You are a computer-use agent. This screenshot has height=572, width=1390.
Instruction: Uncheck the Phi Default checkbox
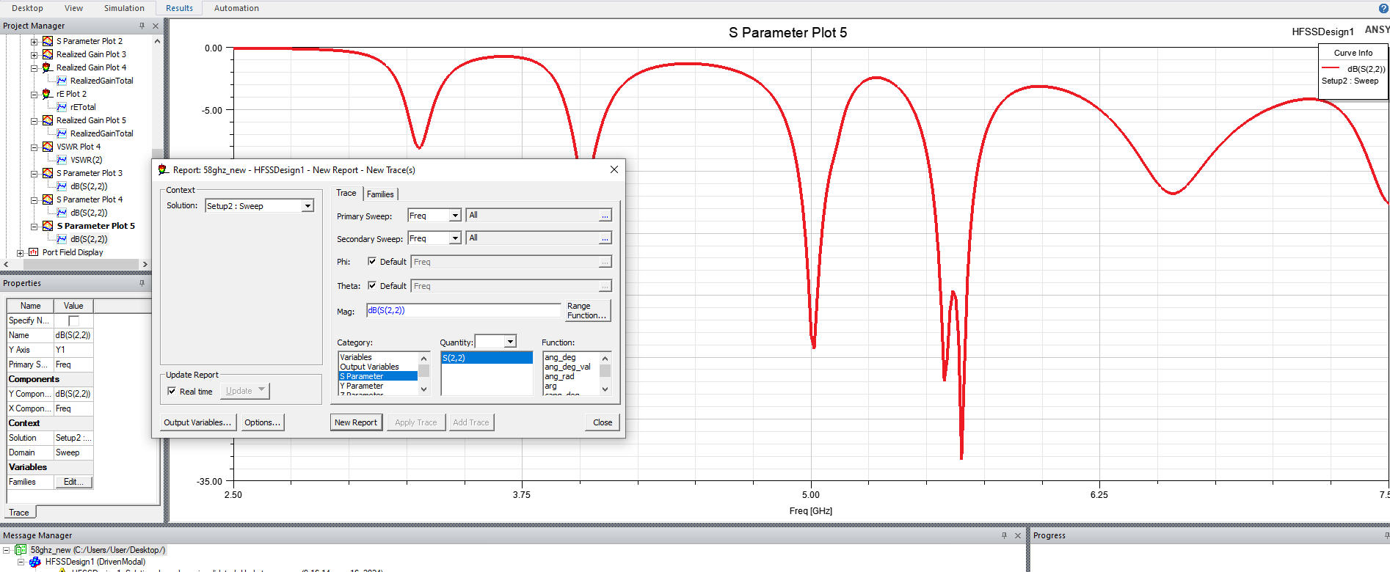click(372, 262)
